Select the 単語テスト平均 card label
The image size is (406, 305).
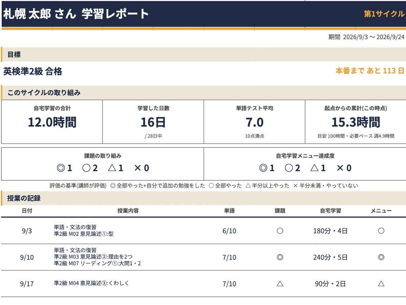254,108
